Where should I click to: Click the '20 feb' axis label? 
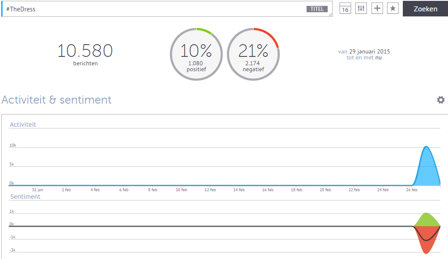tap(325, 190)
